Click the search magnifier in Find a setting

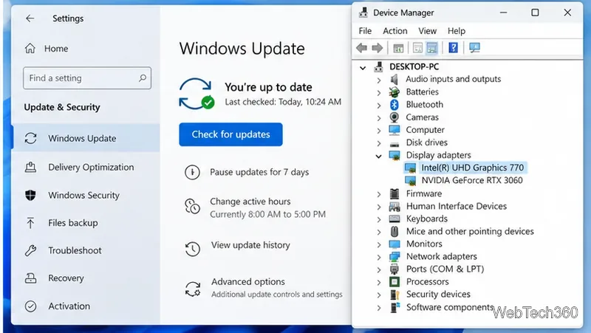[142, 78]
